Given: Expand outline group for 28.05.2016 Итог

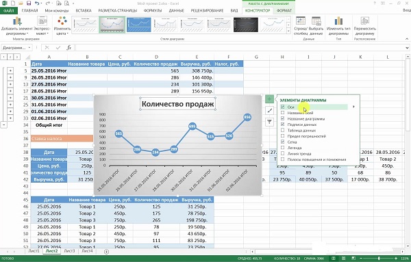Looking at the screenshot, I should (x=10, y=91).
